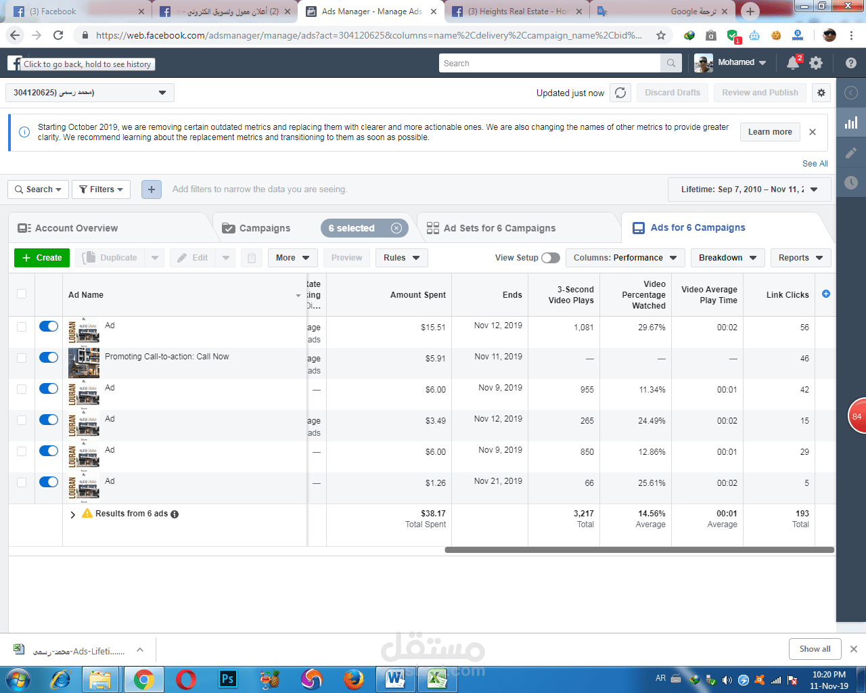
Task: Open the notifications bell icon
Action: (x=793, y=63)
